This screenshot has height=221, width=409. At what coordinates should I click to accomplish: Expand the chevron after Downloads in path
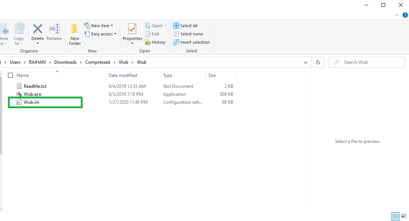coord(81,62)
